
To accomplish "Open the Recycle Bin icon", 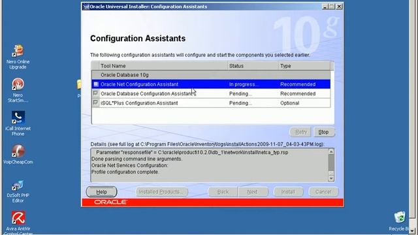I will (x=400, y=221).
